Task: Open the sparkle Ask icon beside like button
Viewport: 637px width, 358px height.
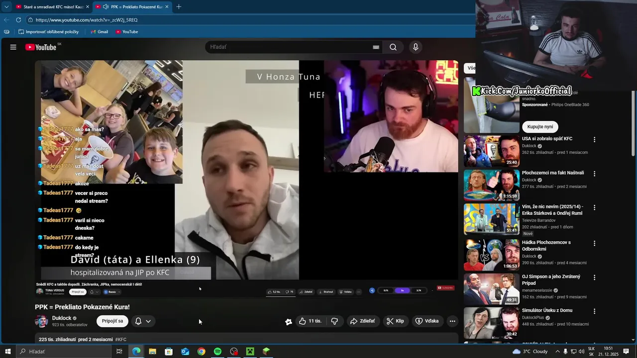Action: [288, 322]
